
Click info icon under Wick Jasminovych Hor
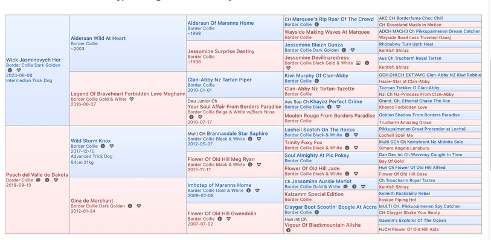click(10, 71)
